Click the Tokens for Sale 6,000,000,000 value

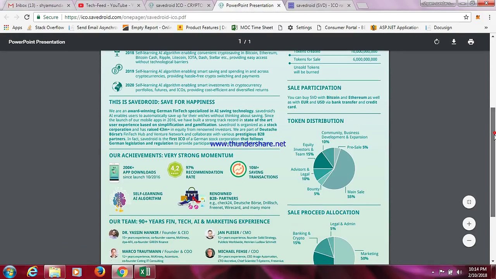[365, 59]
